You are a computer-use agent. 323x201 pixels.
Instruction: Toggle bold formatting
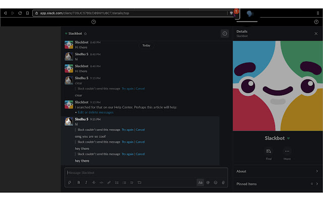(79, 182)
